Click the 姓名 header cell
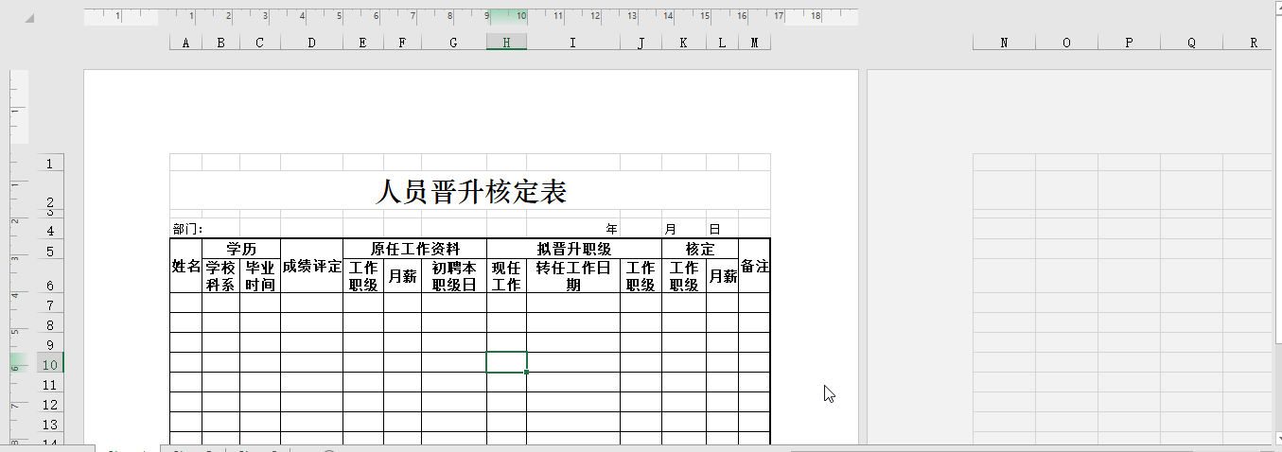This screenshot has width=1282, height=452. (x=185, y=267)
